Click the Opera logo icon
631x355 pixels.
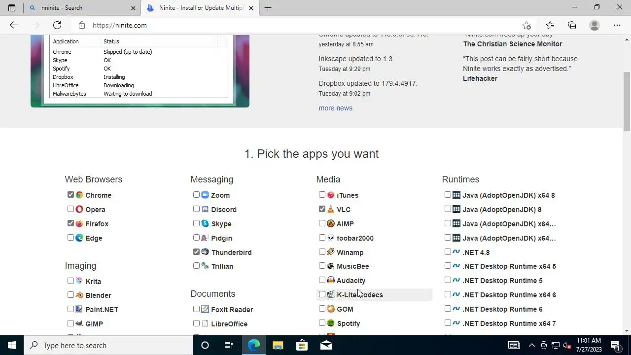[79, 210]
